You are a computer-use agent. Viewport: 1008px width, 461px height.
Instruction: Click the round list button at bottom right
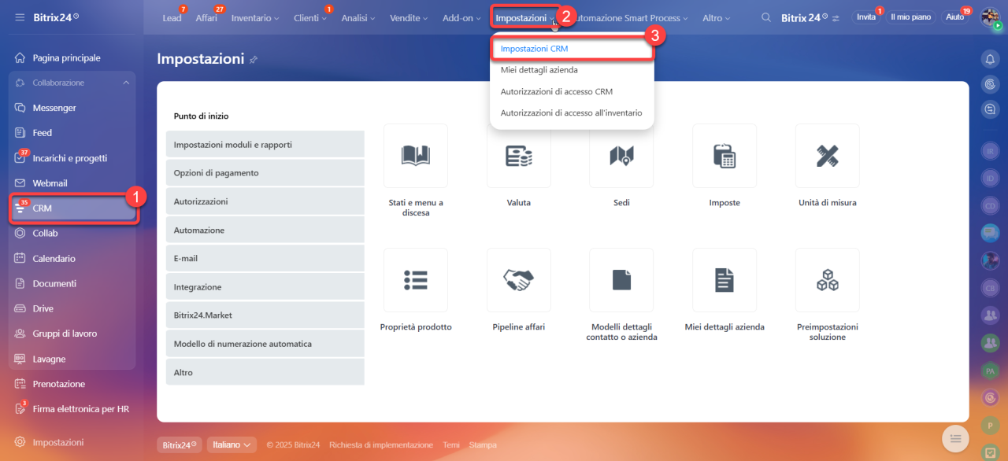tap(955, 438)
